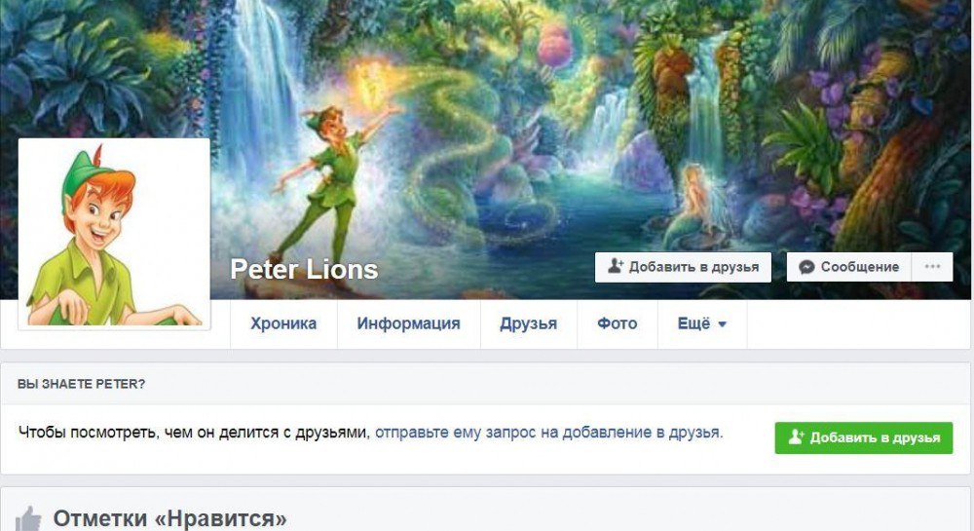The image size is (974, 531).
Task: Open the Peter Pan profile picture
Action: [114, 234]
